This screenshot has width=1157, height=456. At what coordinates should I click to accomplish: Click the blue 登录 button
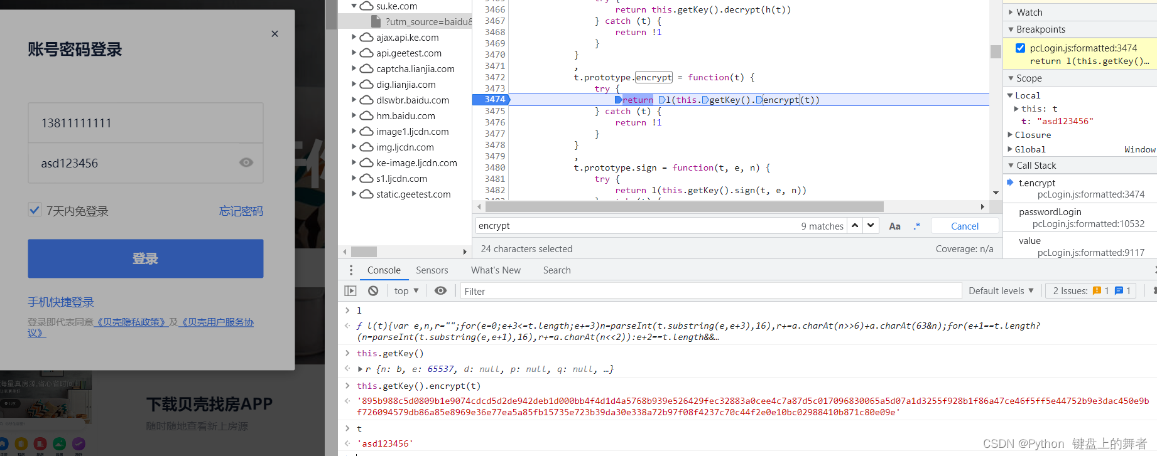point(146,258)
